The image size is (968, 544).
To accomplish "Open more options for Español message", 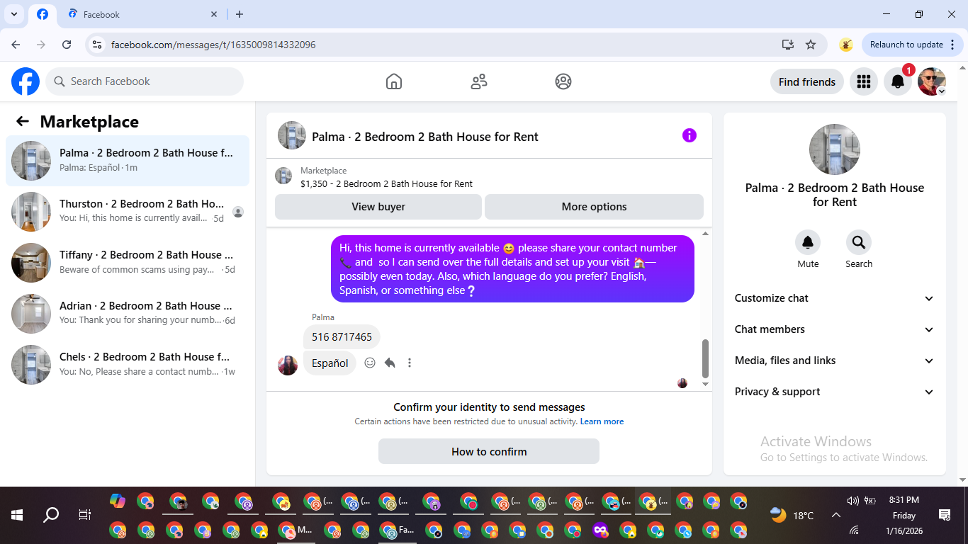I will click(410, 363).
